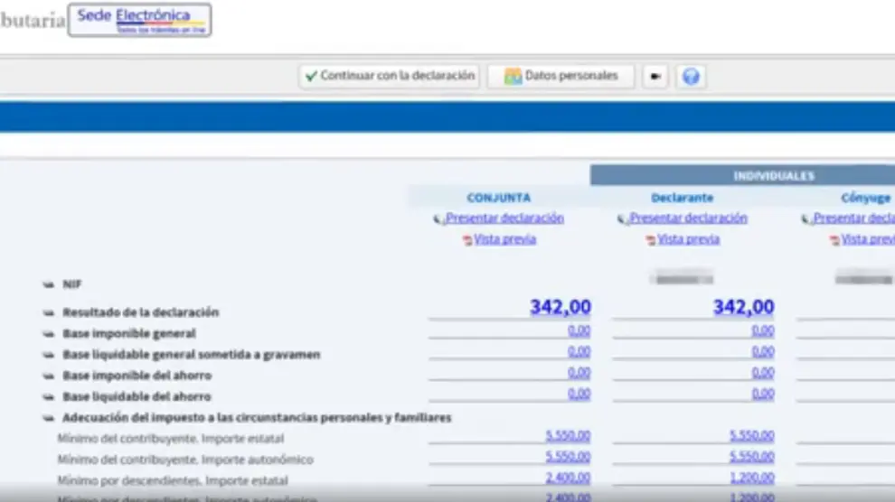Click Declarante Mínimo por descendientes estatal 1.200,00
The width and height of the screenshot is (895, 502).
tap(751, 478)
